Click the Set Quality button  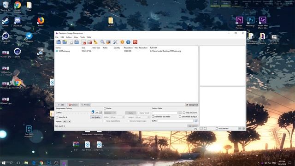[x=95, y=117]
